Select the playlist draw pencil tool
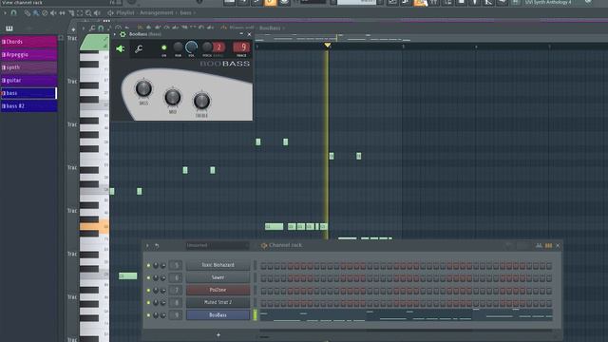The height and width of the screenshot is (342, 608). click(x=28, y=12)
